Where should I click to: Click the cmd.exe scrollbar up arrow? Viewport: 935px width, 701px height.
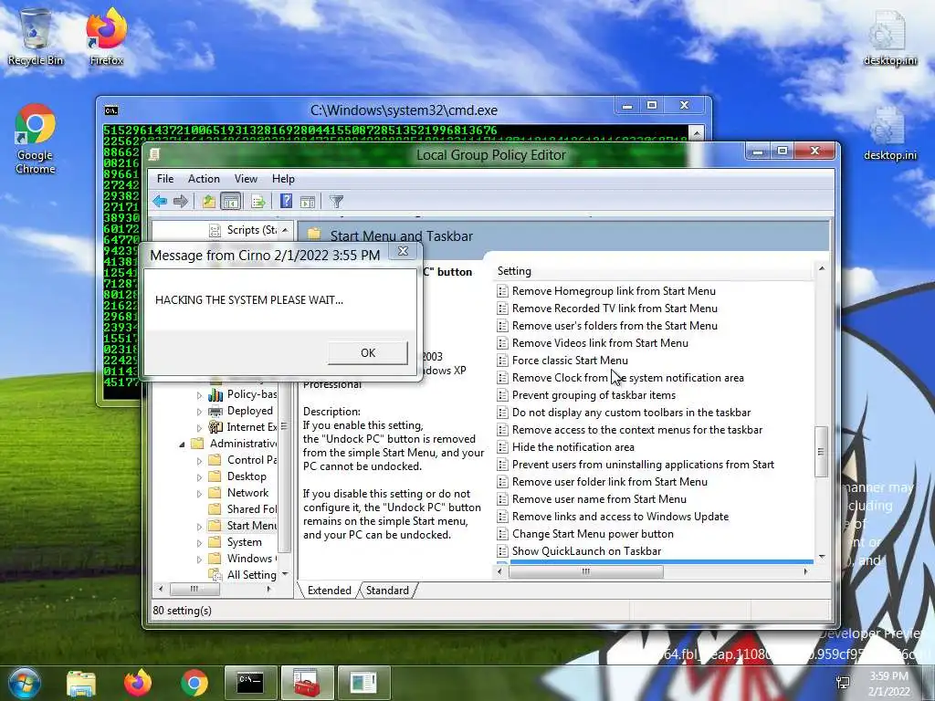(696, 132)
